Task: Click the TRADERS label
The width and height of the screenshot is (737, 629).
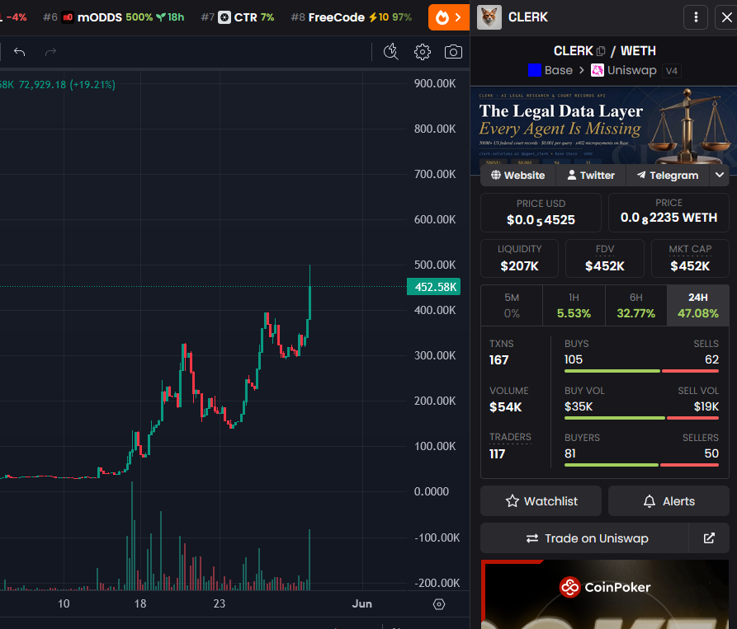Action: [x=510, y=437]
